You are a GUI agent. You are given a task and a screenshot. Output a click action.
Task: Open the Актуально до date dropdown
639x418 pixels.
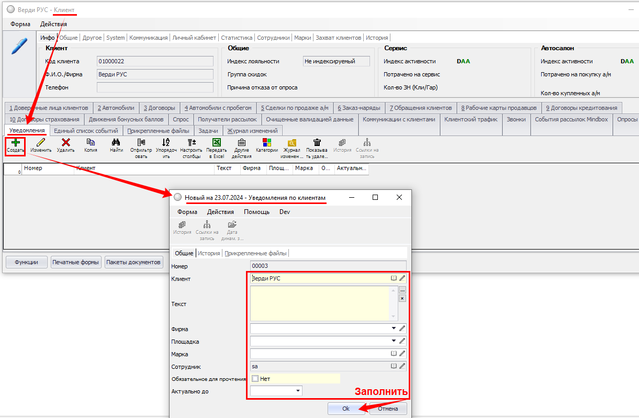298,391
